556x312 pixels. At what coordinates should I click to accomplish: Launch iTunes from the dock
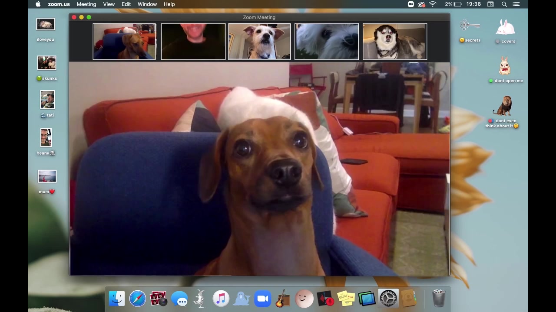tap(221, 299)
